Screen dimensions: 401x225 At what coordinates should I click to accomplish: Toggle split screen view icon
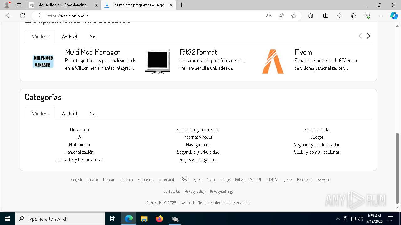coord(325,16)
